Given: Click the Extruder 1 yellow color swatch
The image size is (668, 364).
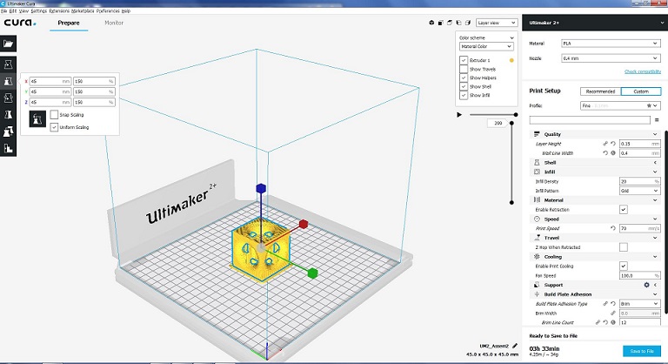Looking at the screenshot, I should [511, 60].
